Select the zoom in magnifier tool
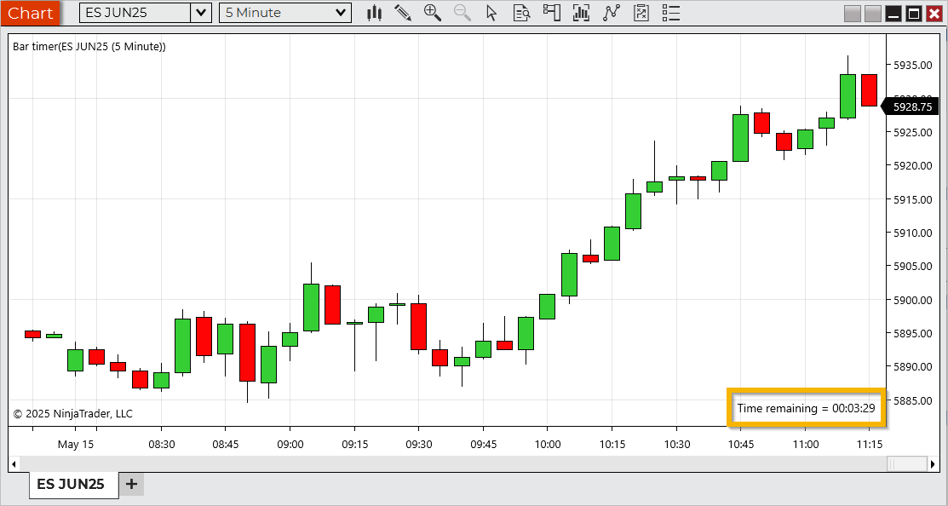 click(433, 13)
